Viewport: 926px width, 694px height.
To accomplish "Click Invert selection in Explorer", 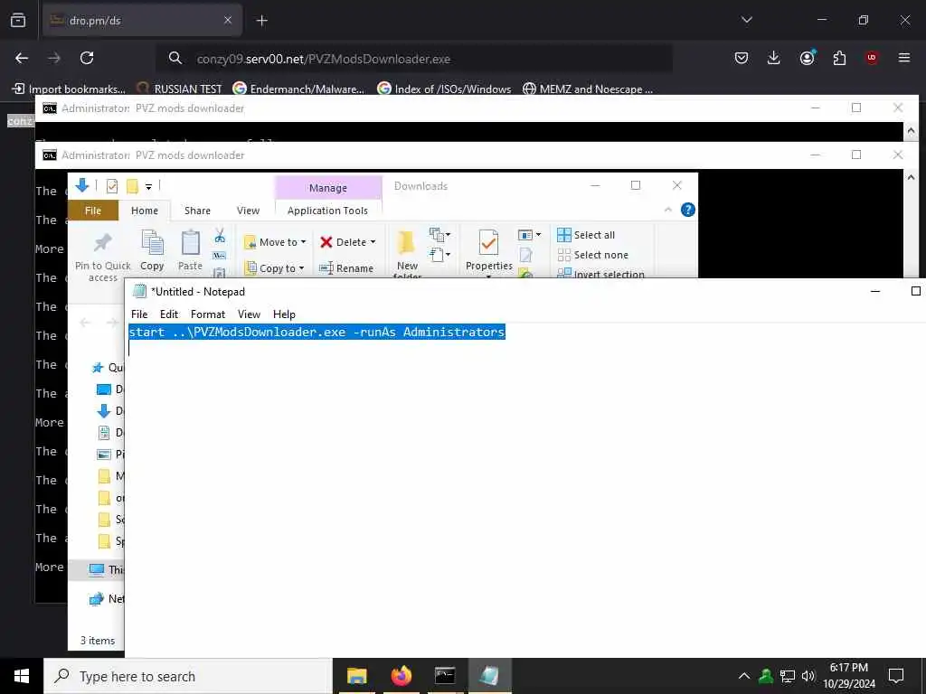I will coord(600,273).
